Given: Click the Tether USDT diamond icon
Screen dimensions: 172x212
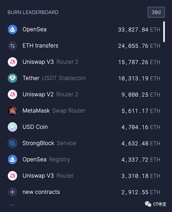Looking at the screenshot, I should click(x=13, y=78).
